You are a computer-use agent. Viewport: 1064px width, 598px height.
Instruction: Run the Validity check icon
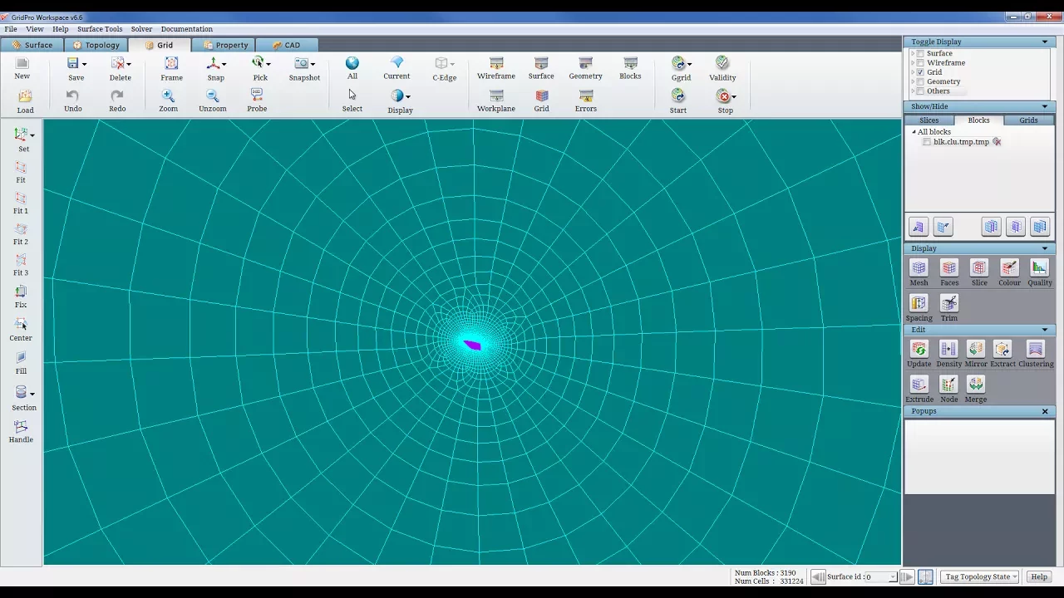pos(722,63)
